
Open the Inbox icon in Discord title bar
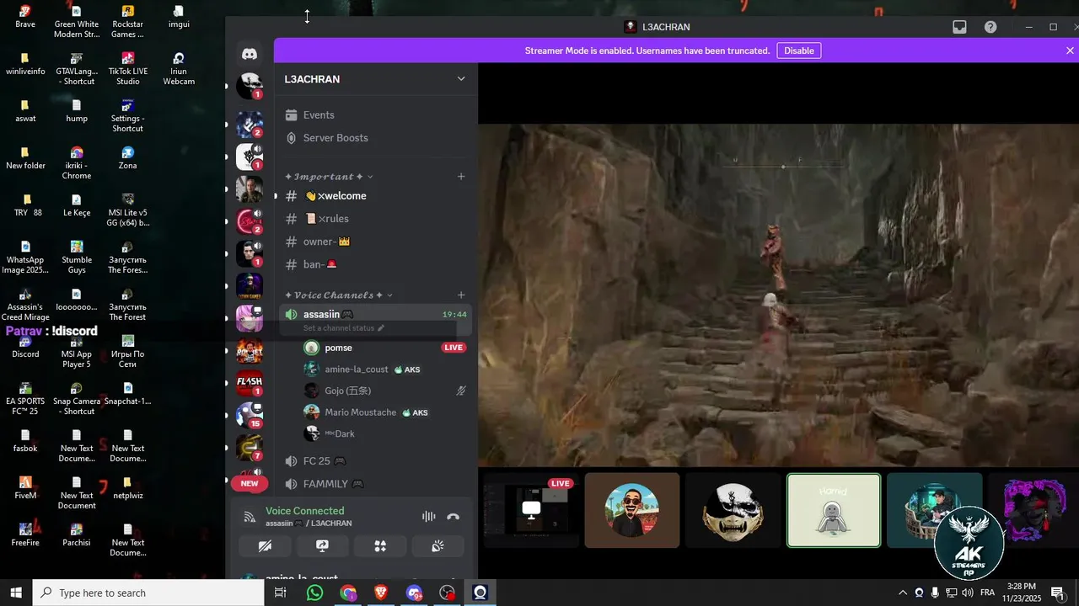pos(959,27)
